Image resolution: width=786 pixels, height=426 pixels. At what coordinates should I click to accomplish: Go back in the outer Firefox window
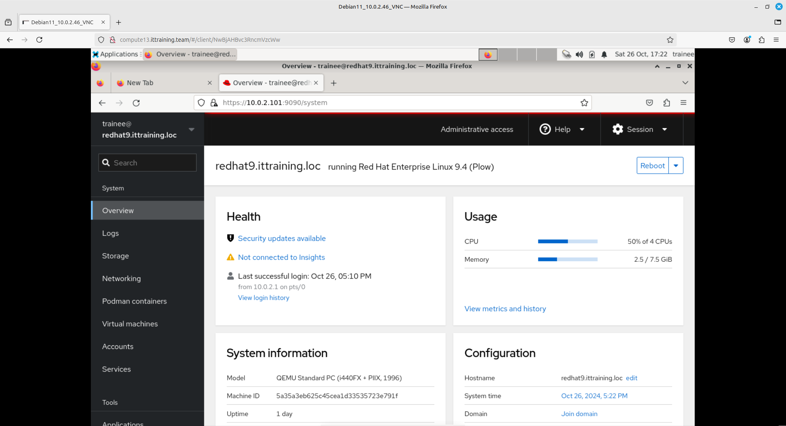pyautogui.click(x=10, y=40)
